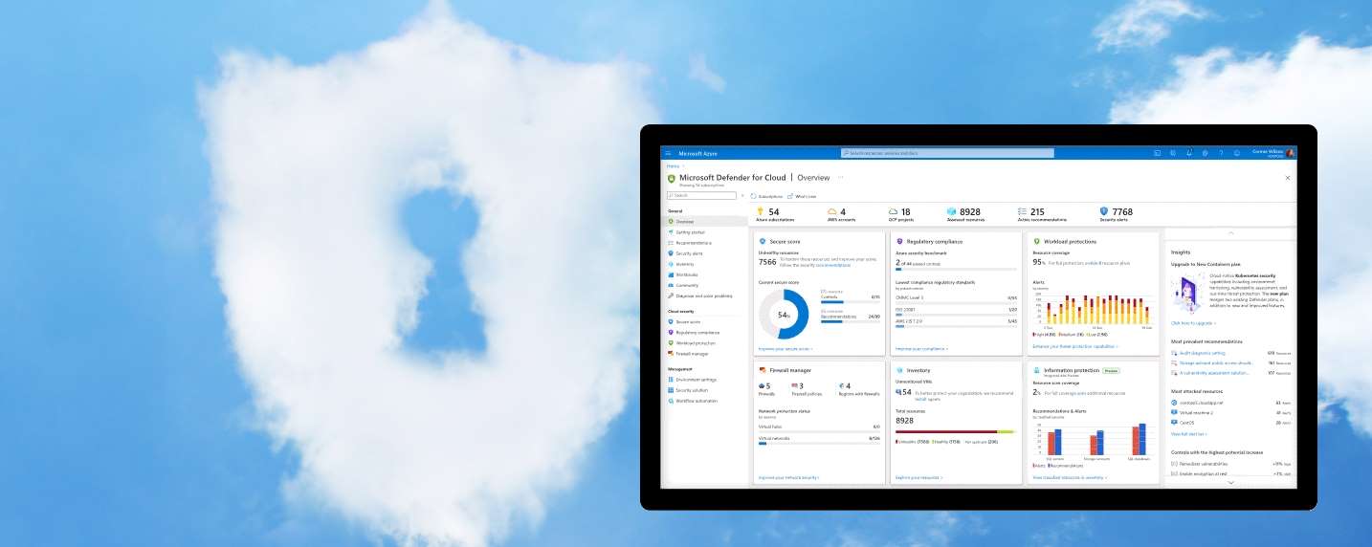Click the Regulatory compliance tile icon
The image size is (1372, 547).
[x=899, y=241]
